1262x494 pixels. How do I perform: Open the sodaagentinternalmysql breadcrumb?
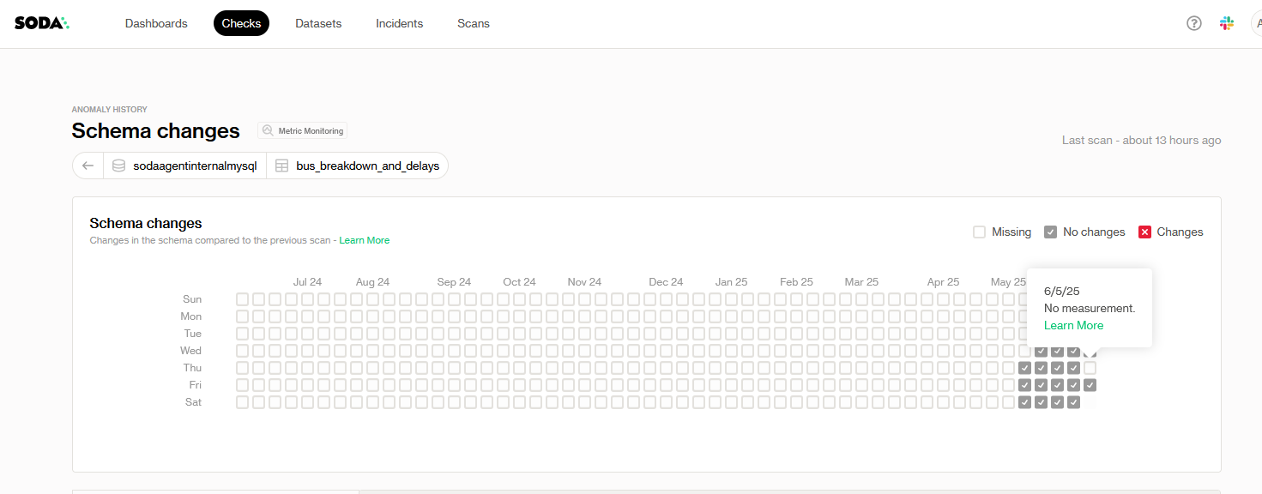[195, 166]
